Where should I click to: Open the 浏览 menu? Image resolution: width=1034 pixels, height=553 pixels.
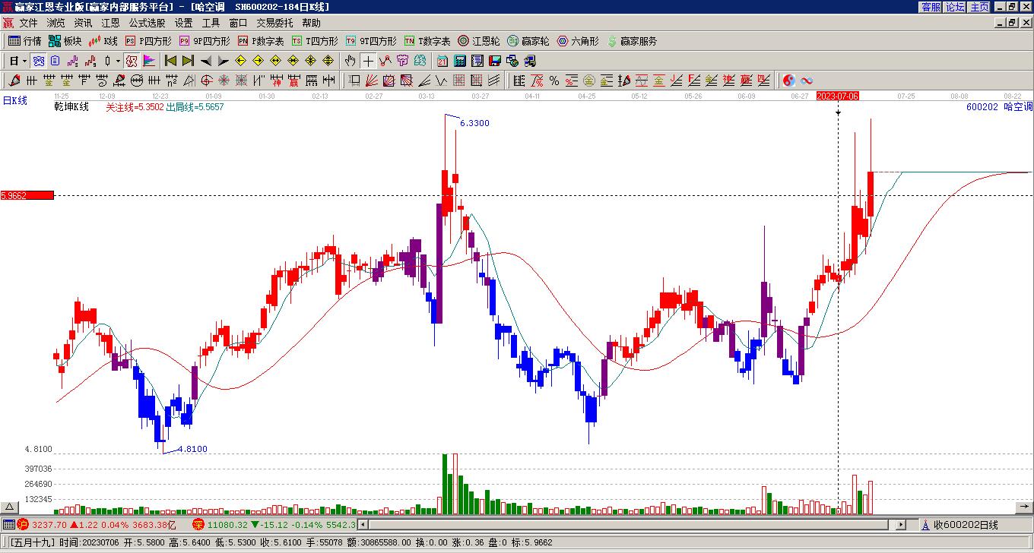(56, 24)
